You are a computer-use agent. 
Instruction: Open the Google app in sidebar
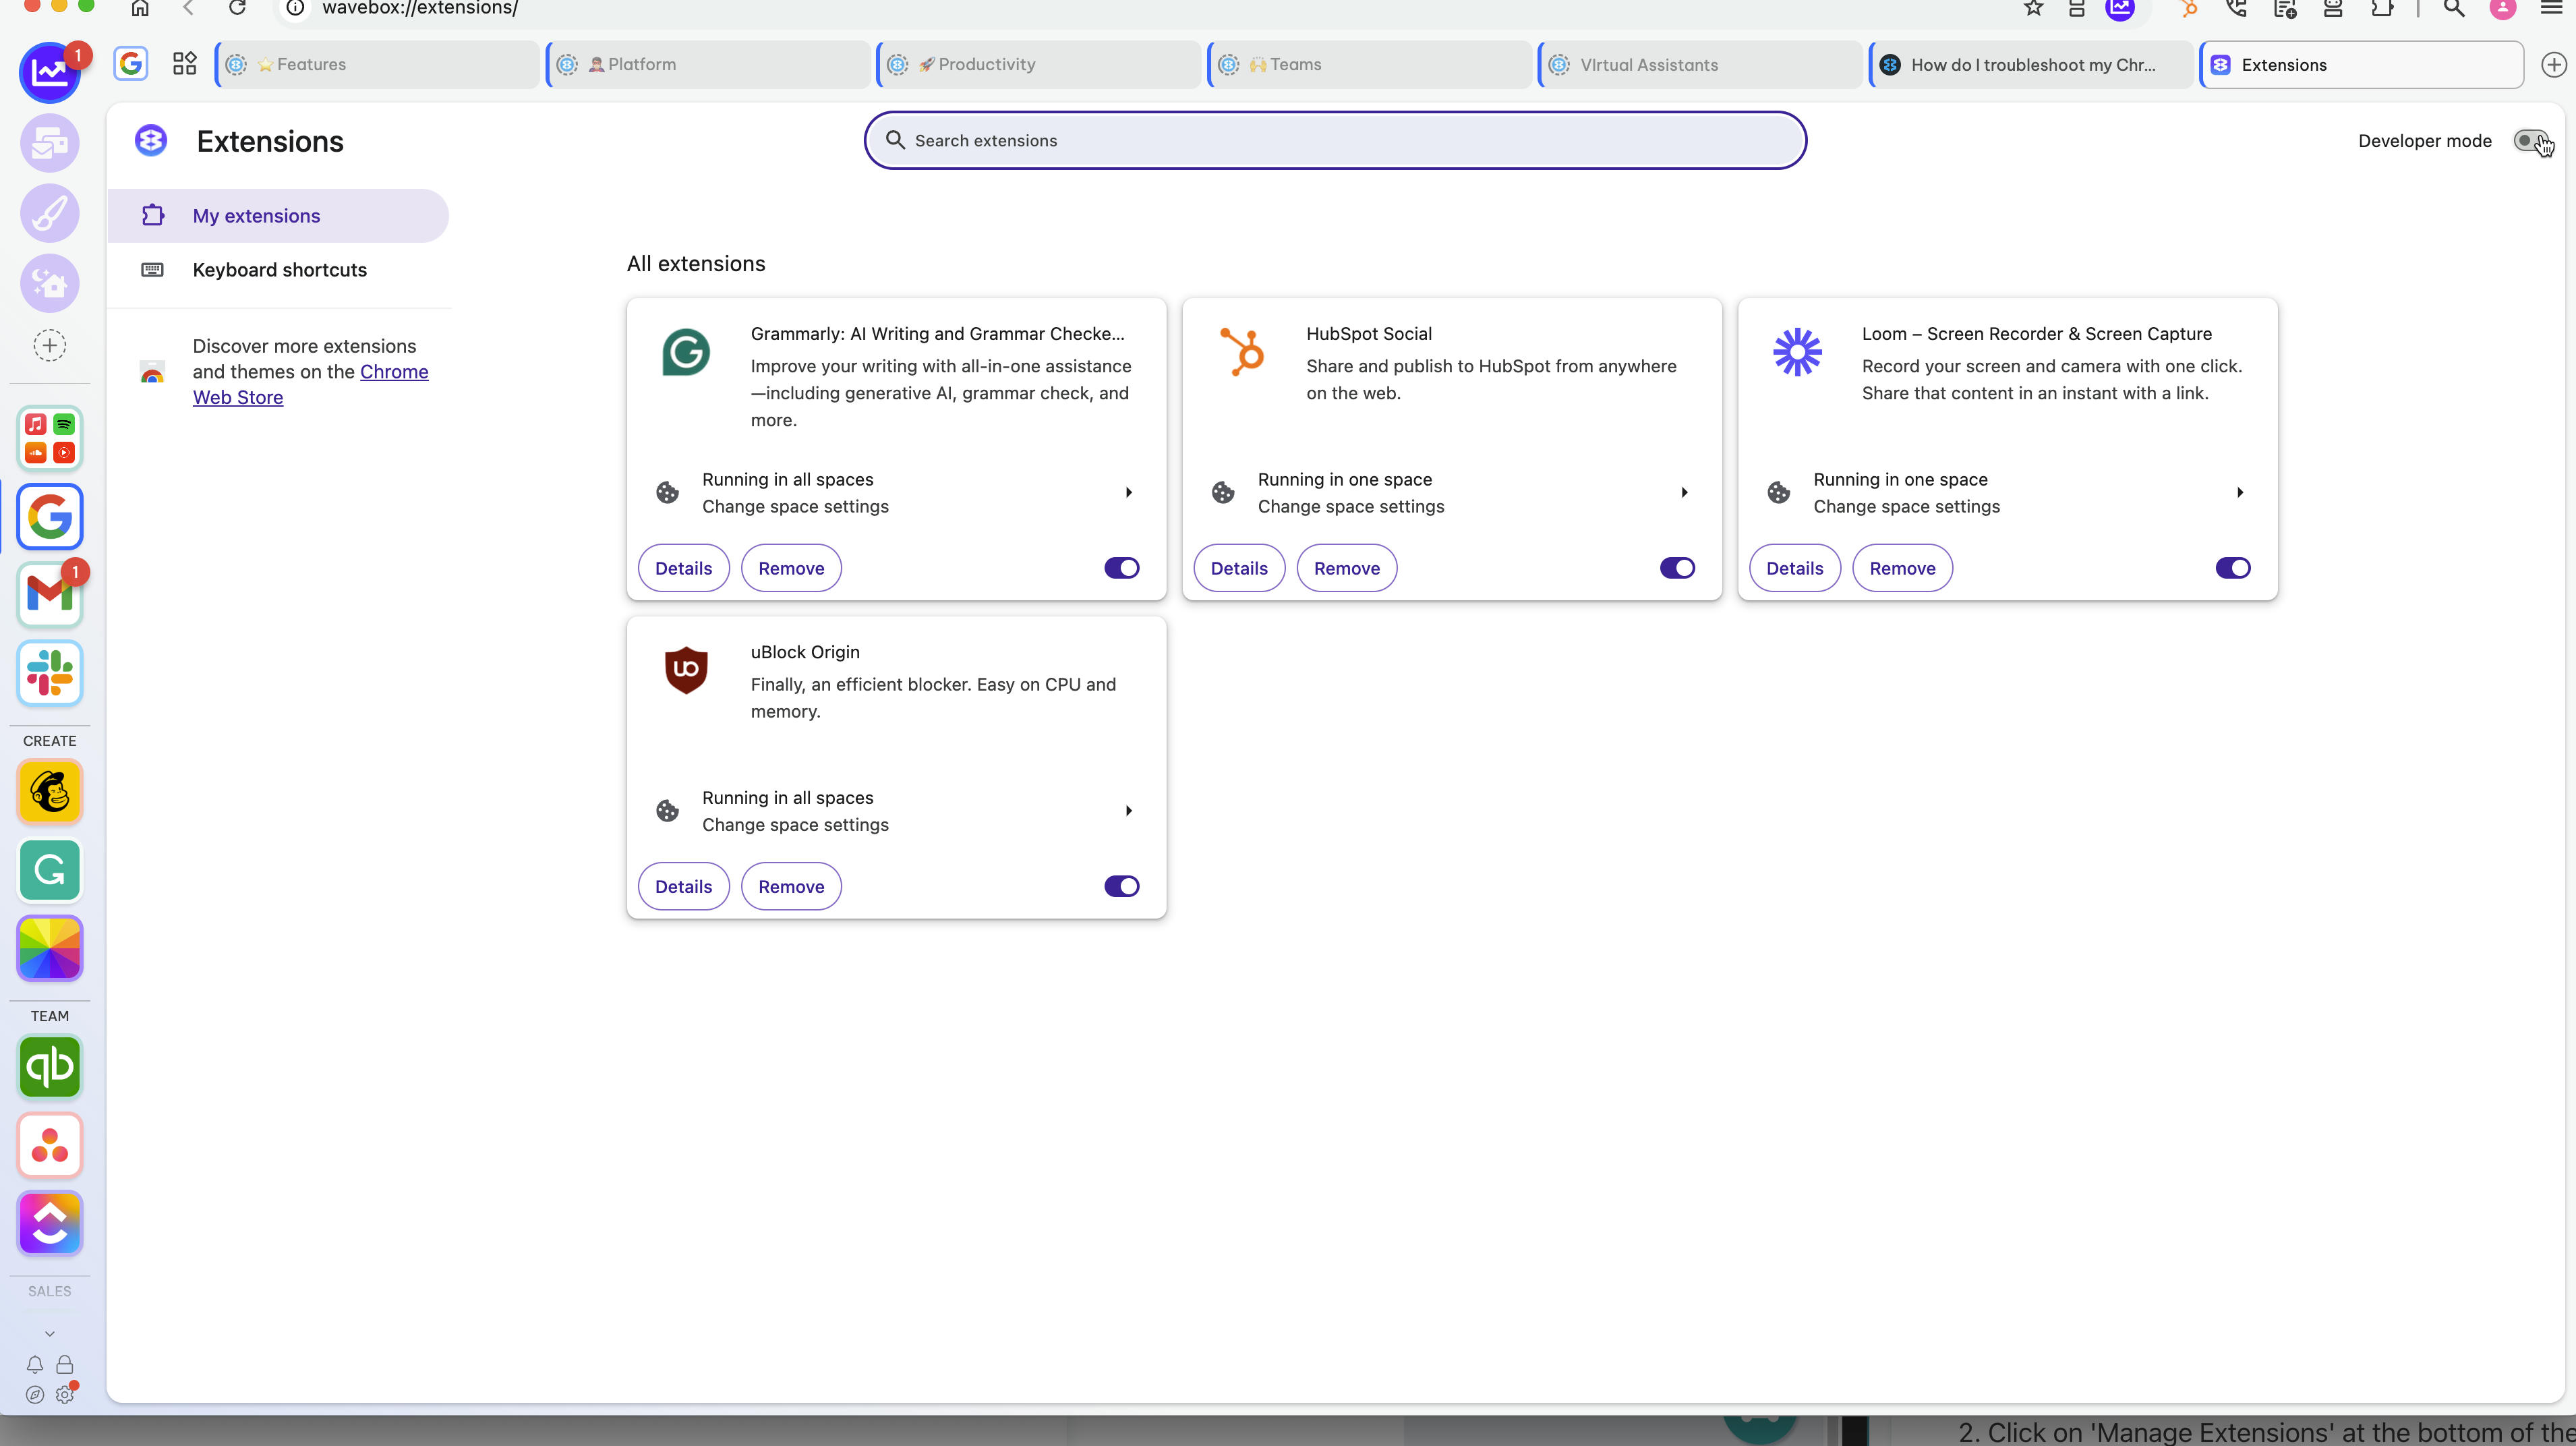49,517
